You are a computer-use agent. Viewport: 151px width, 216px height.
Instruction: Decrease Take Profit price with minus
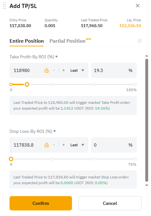(54, 70)
